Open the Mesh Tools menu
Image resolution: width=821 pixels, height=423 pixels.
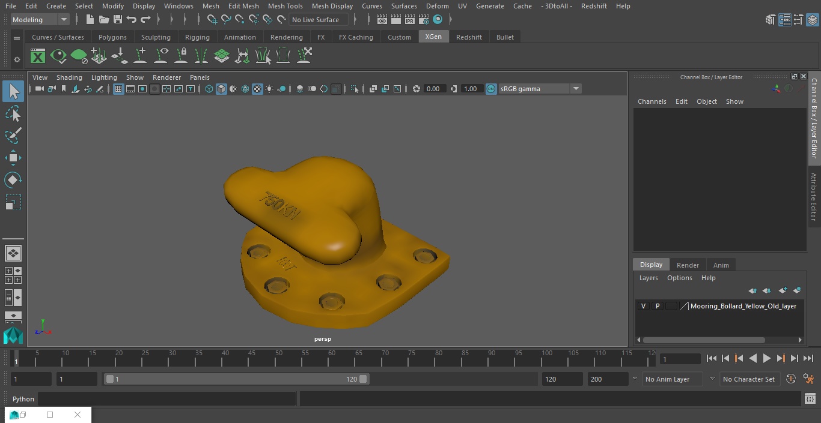click(285, 6)
